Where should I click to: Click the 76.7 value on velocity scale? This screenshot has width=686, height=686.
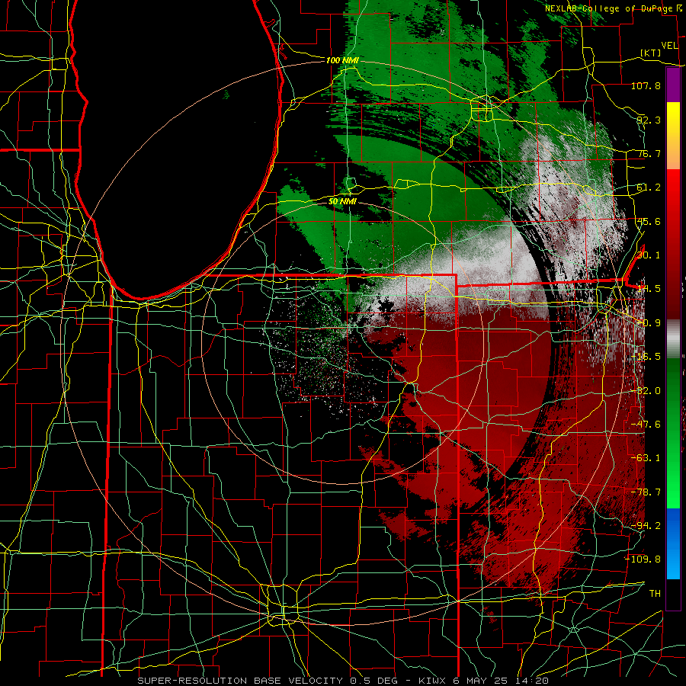tap(649, 153)
